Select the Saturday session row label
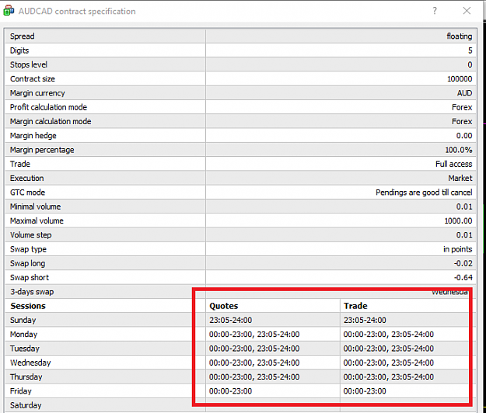 click(26, 405)
